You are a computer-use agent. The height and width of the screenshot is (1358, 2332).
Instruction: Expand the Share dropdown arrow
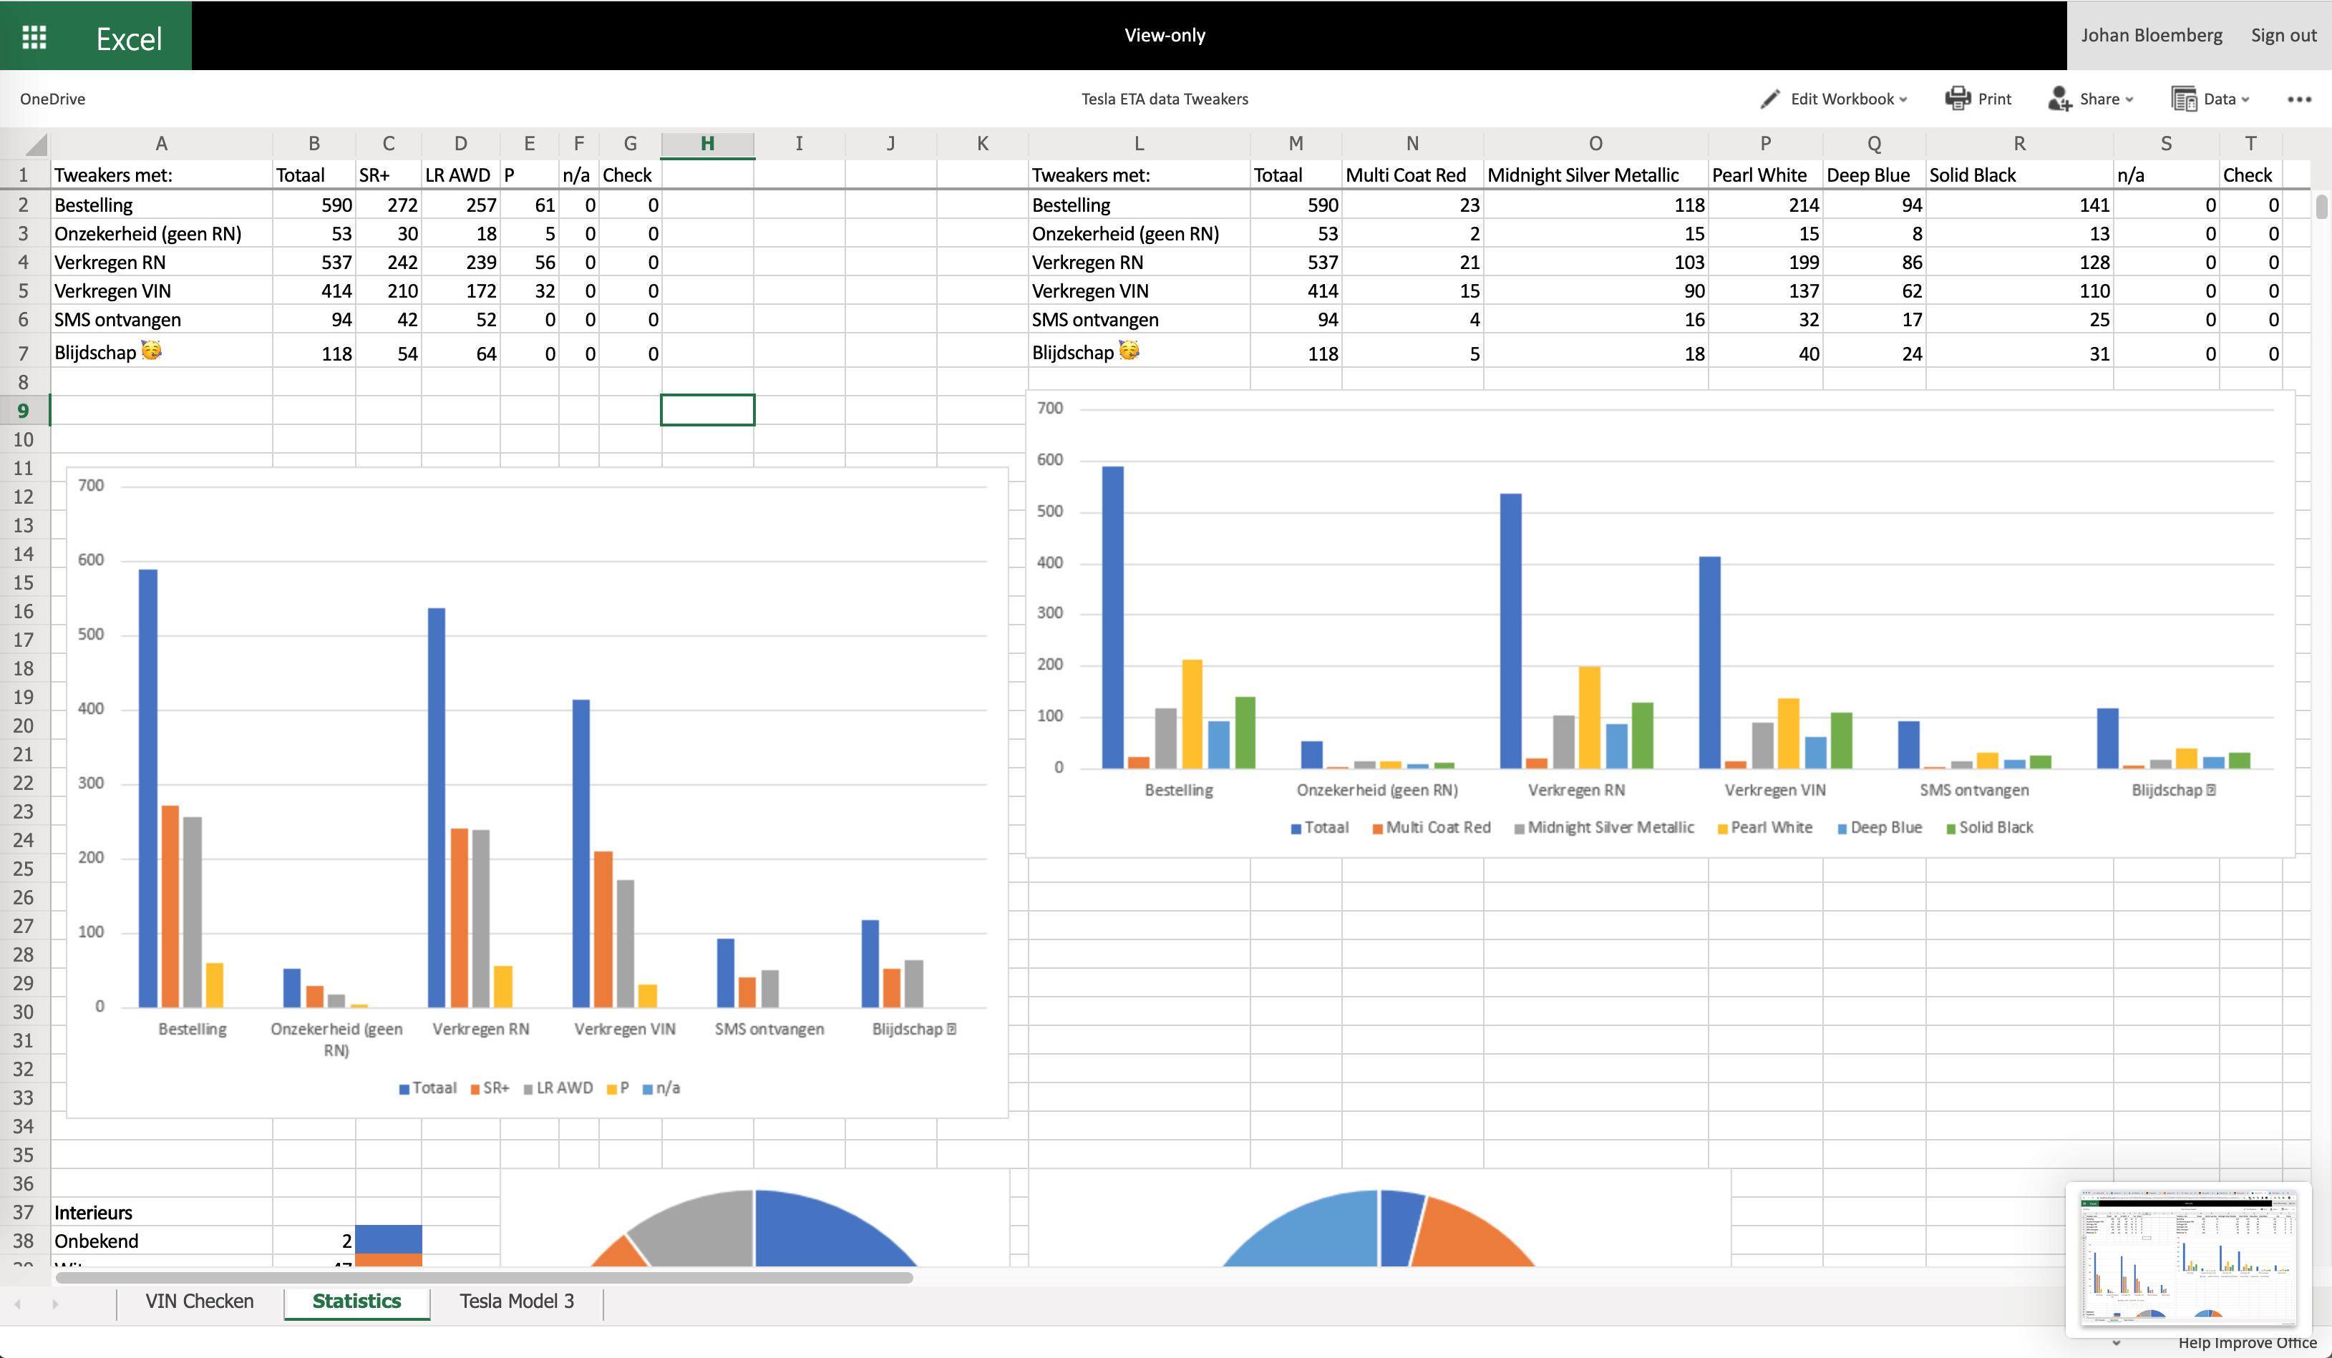(x=2129, y=100)
